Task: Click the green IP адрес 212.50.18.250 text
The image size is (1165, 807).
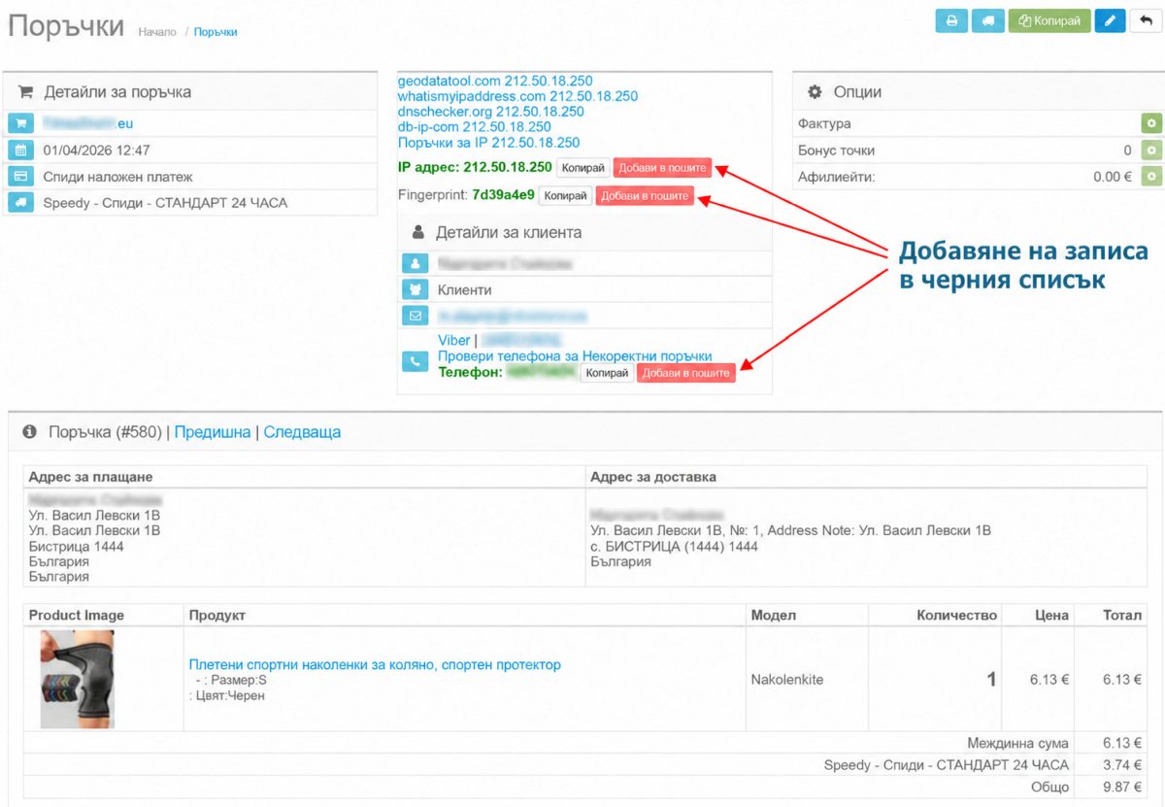Action: pyautogui.click(x=475, y=167)
